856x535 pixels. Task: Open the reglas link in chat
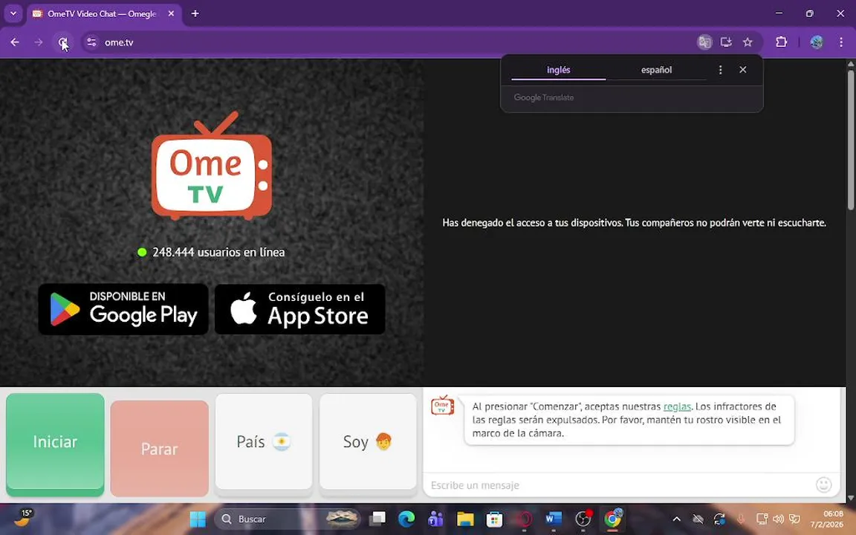pyautogui.click(x=677, y=406)
